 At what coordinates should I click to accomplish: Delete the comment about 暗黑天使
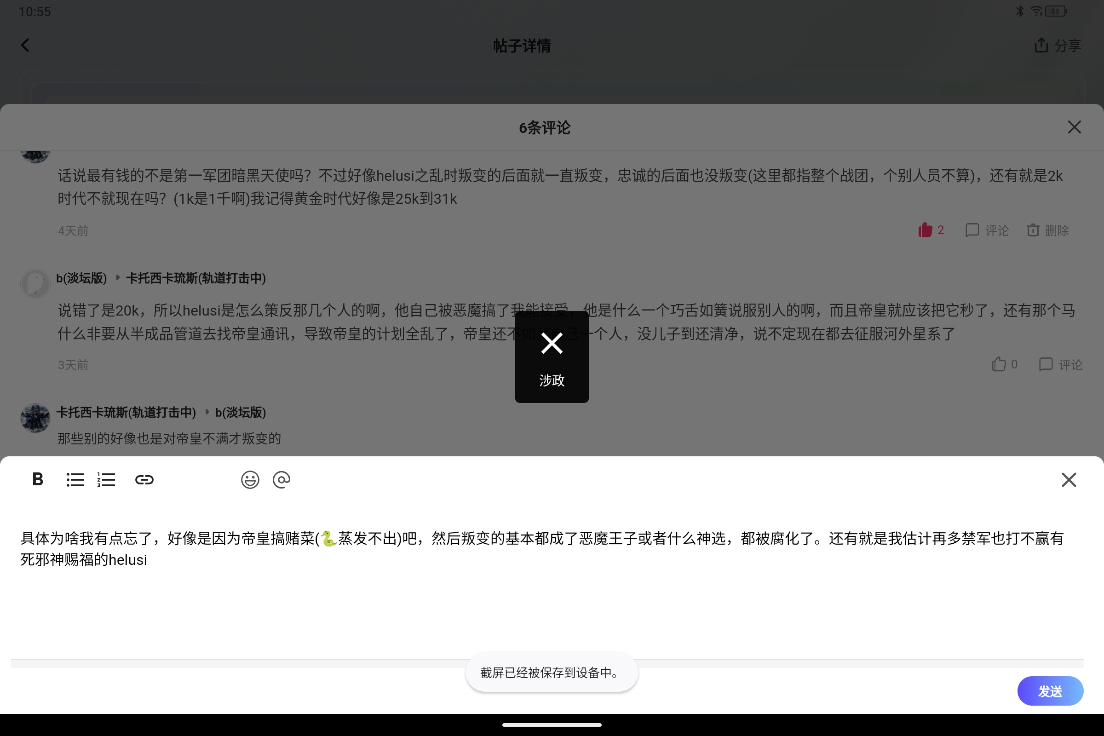tap(1048, 230)
